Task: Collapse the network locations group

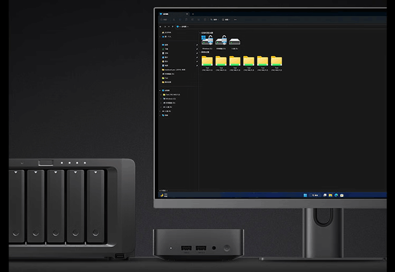Action: pos(201,52)
